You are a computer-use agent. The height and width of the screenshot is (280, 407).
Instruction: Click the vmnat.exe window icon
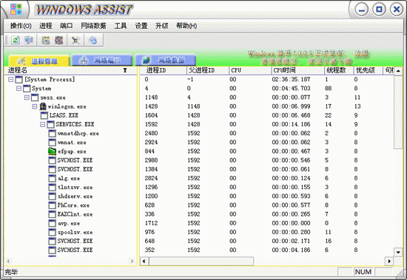[53, 143]
